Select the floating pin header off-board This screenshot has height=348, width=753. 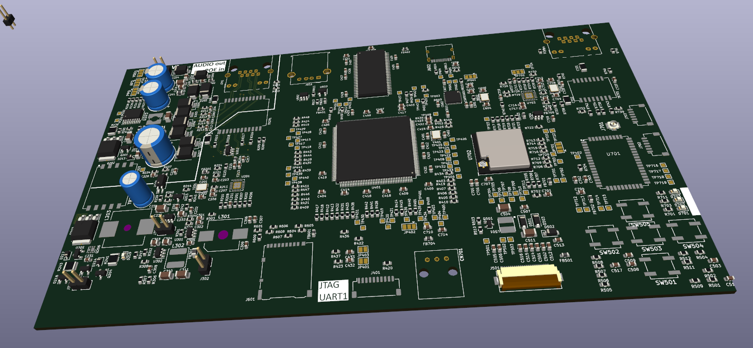[8, 19]
